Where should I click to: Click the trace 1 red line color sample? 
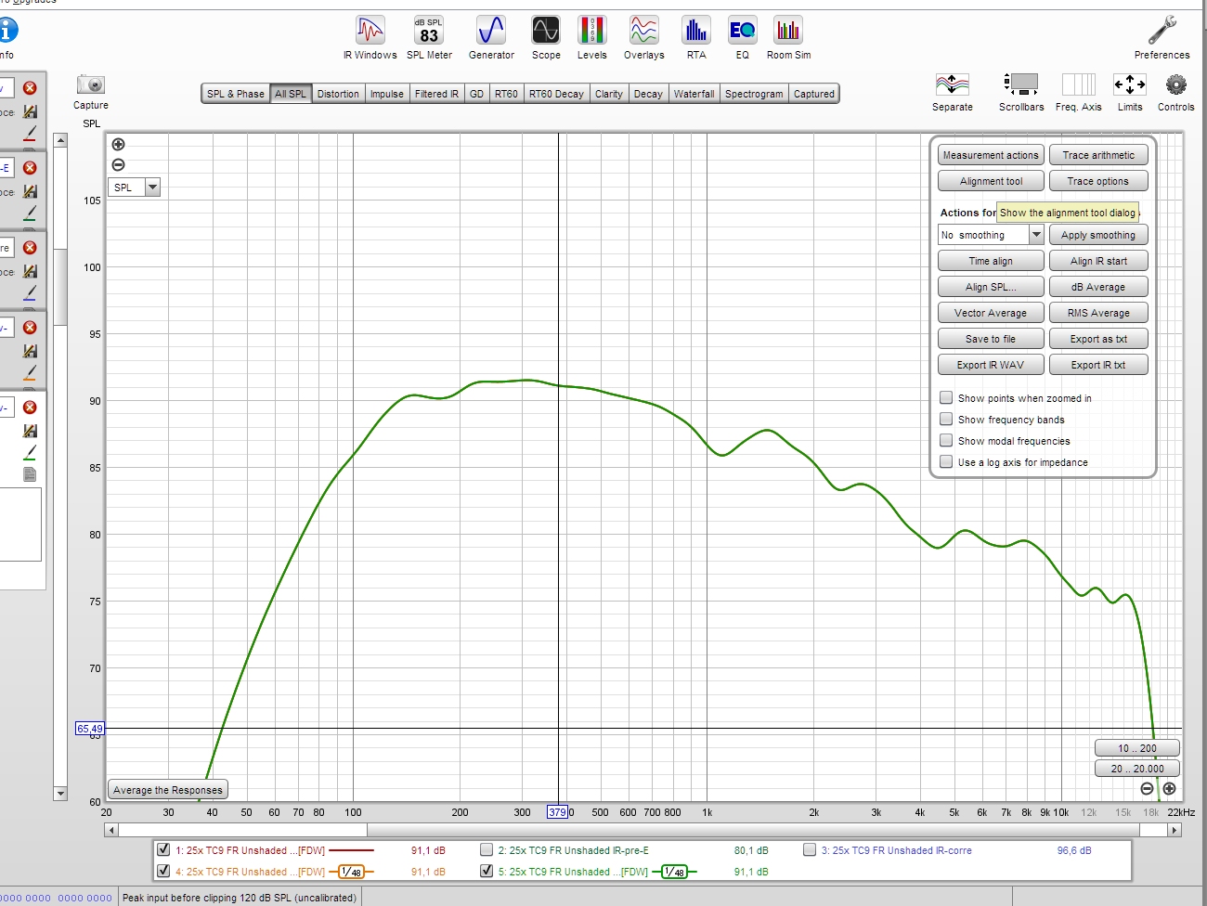pyautogui.click(x=351, y=849)
